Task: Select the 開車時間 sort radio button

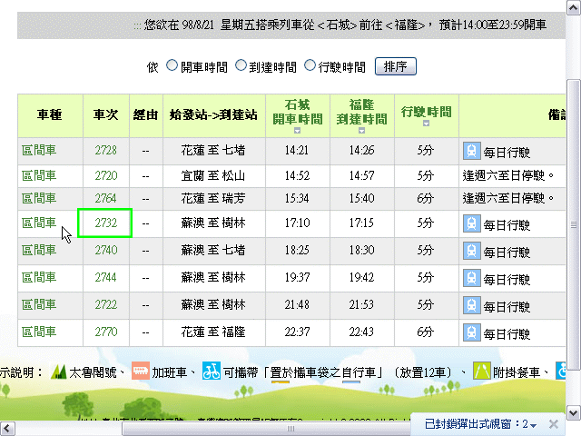Action: [x=172, y=65]
